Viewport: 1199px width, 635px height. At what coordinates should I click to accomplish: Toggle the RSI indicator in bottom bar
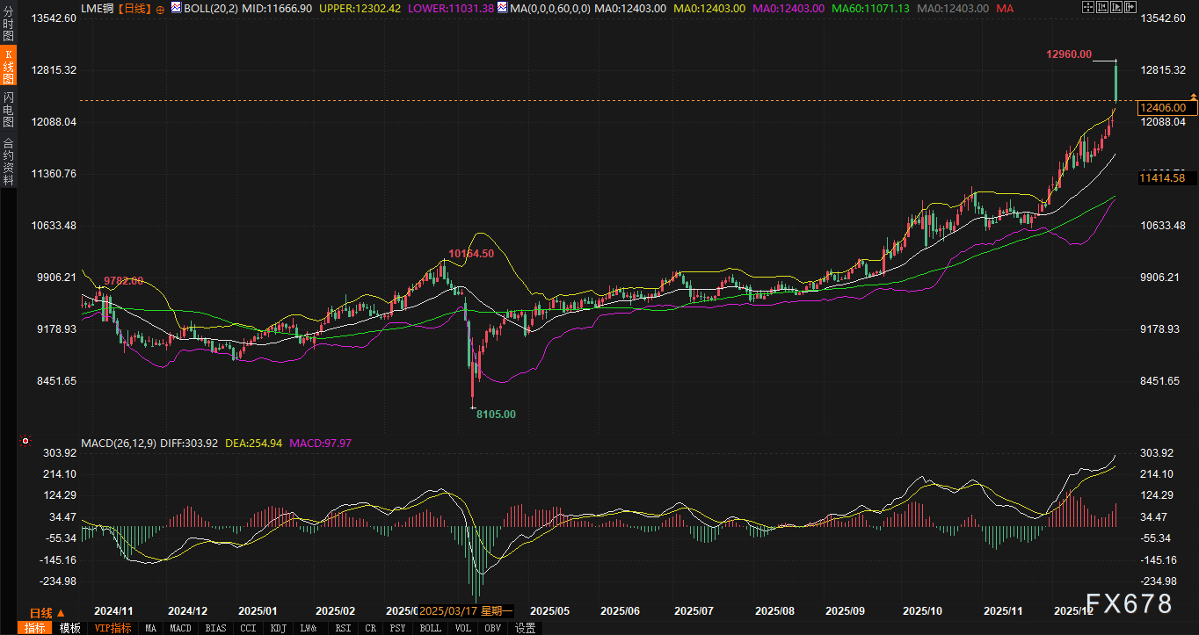[x=345, y=628]
